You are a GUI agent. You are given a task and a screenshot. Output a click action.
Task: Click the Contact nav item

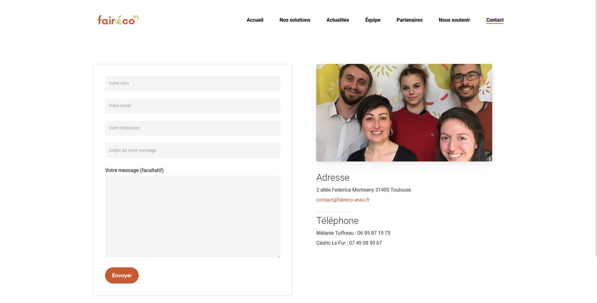[495, 20]
